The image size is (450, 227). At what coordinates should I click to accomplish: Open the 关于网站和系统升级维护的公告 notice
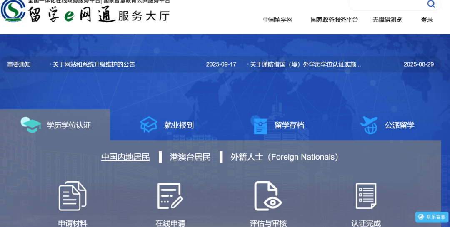(x=94, y=64)
